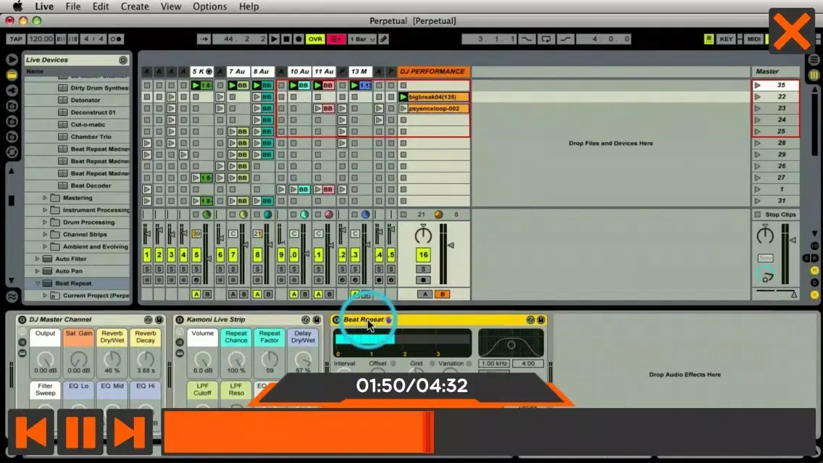Expand the Mastering folder
This screenshot has height=463, width=823.
[x=45, y=198]
